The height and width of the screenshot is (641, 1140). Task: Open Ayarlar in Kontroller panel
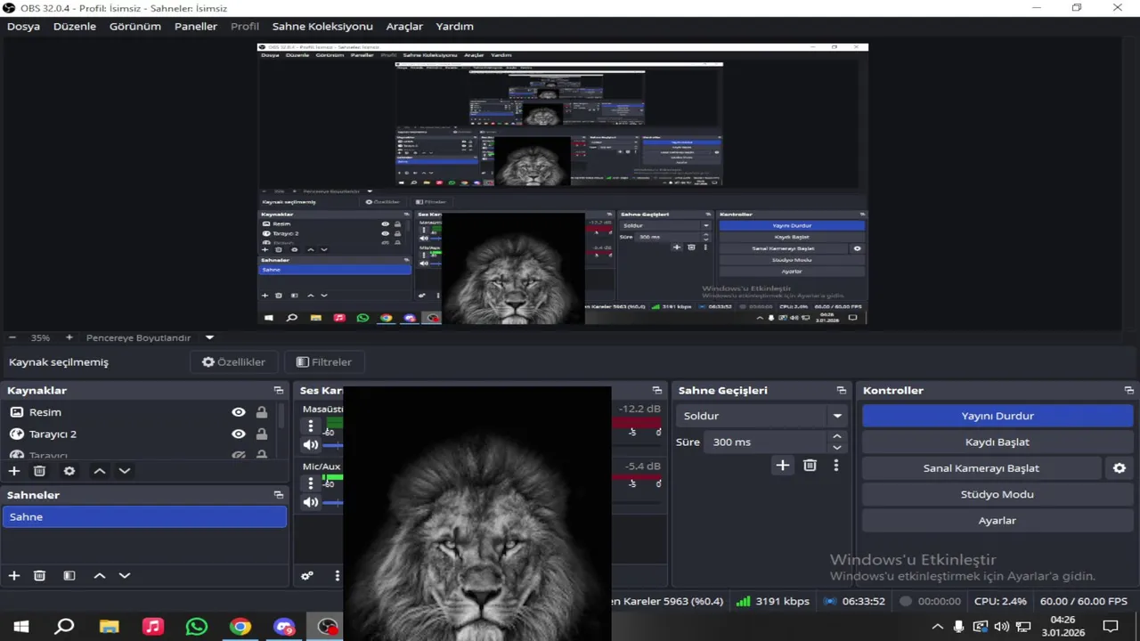coord(997,521)
